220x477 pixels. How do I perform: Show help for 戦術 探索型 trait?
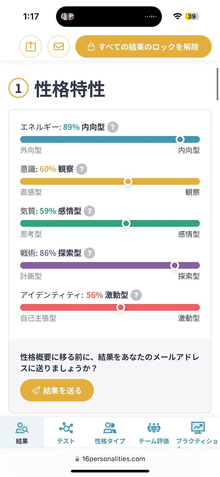click(x=89, y=253)
